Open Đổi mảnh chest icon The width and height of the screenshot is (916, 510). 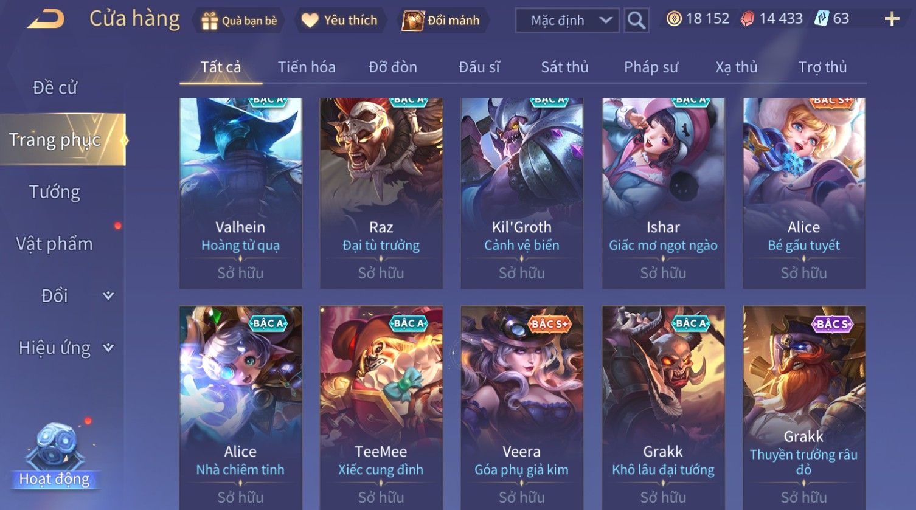pyautogui.click(x=412, y=21)
